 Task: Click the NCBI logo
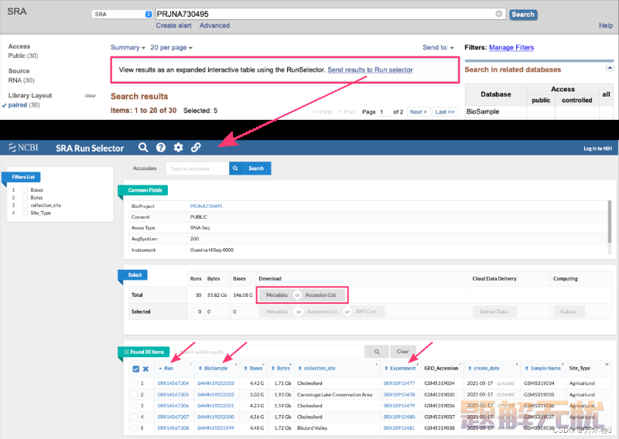pos(23,148)
